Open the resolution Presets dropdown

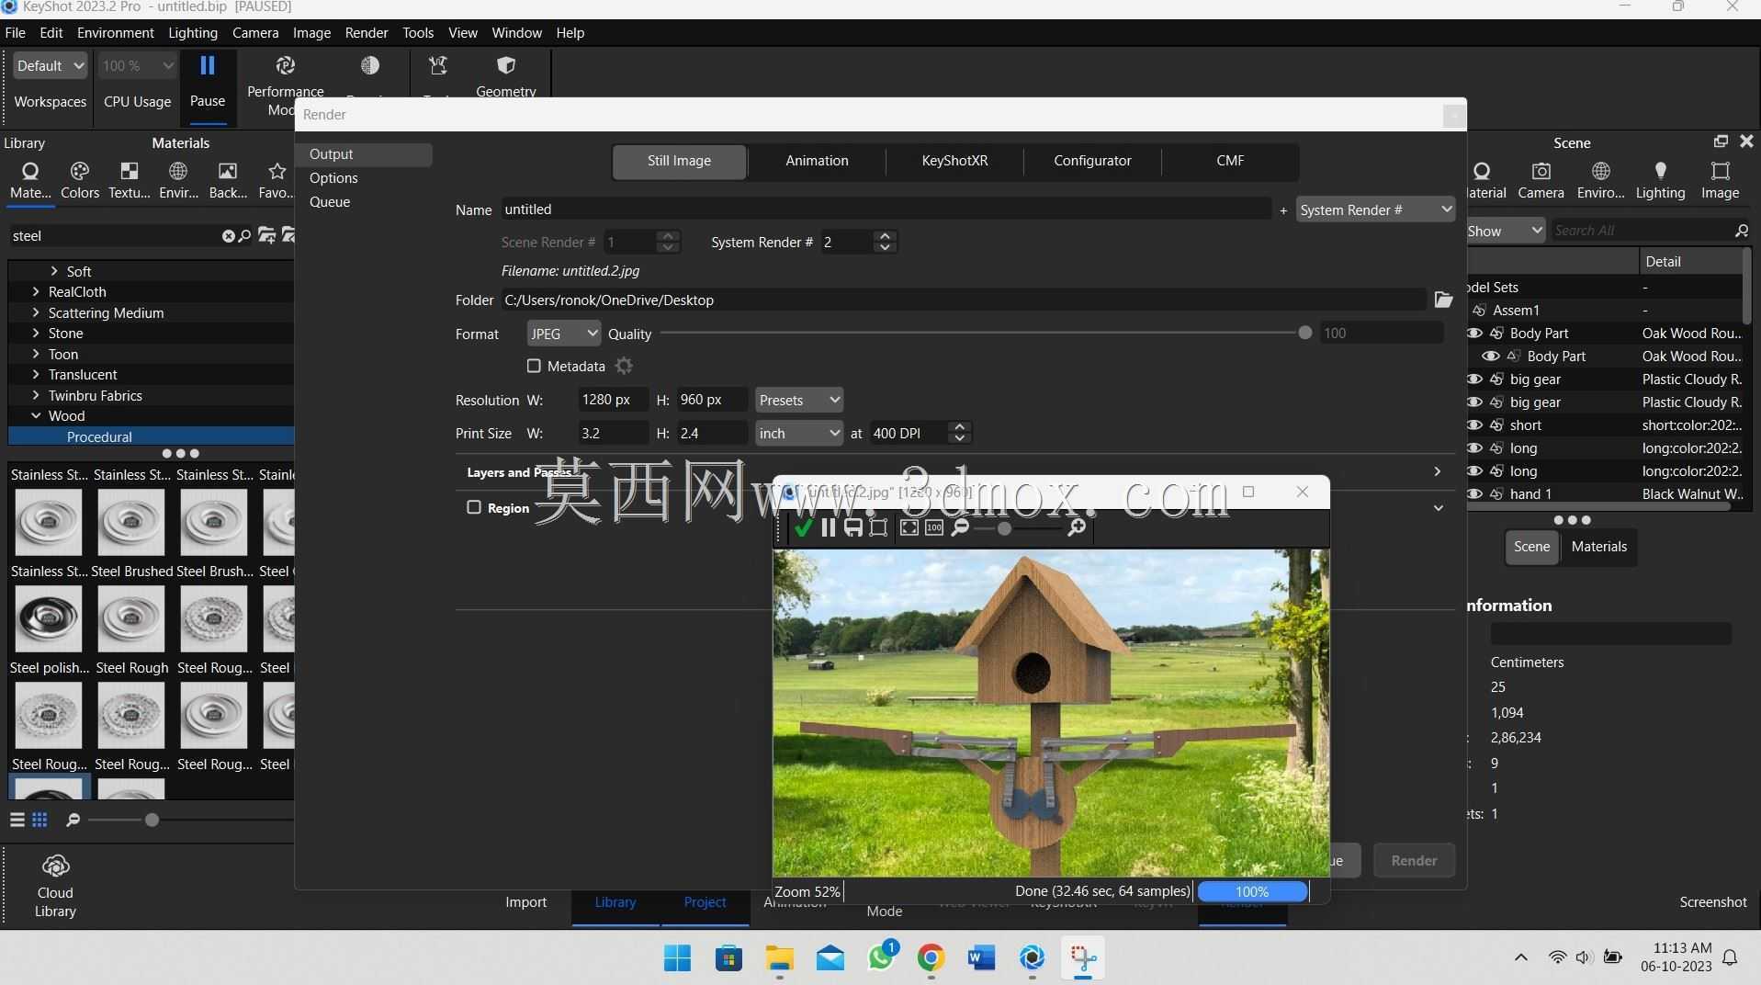click(x=798, y=400)
